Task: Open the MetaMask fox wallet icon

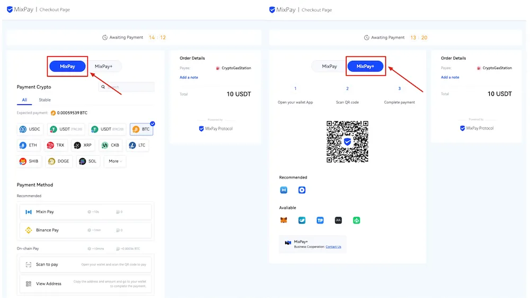Action: click(x=284, y=220)
